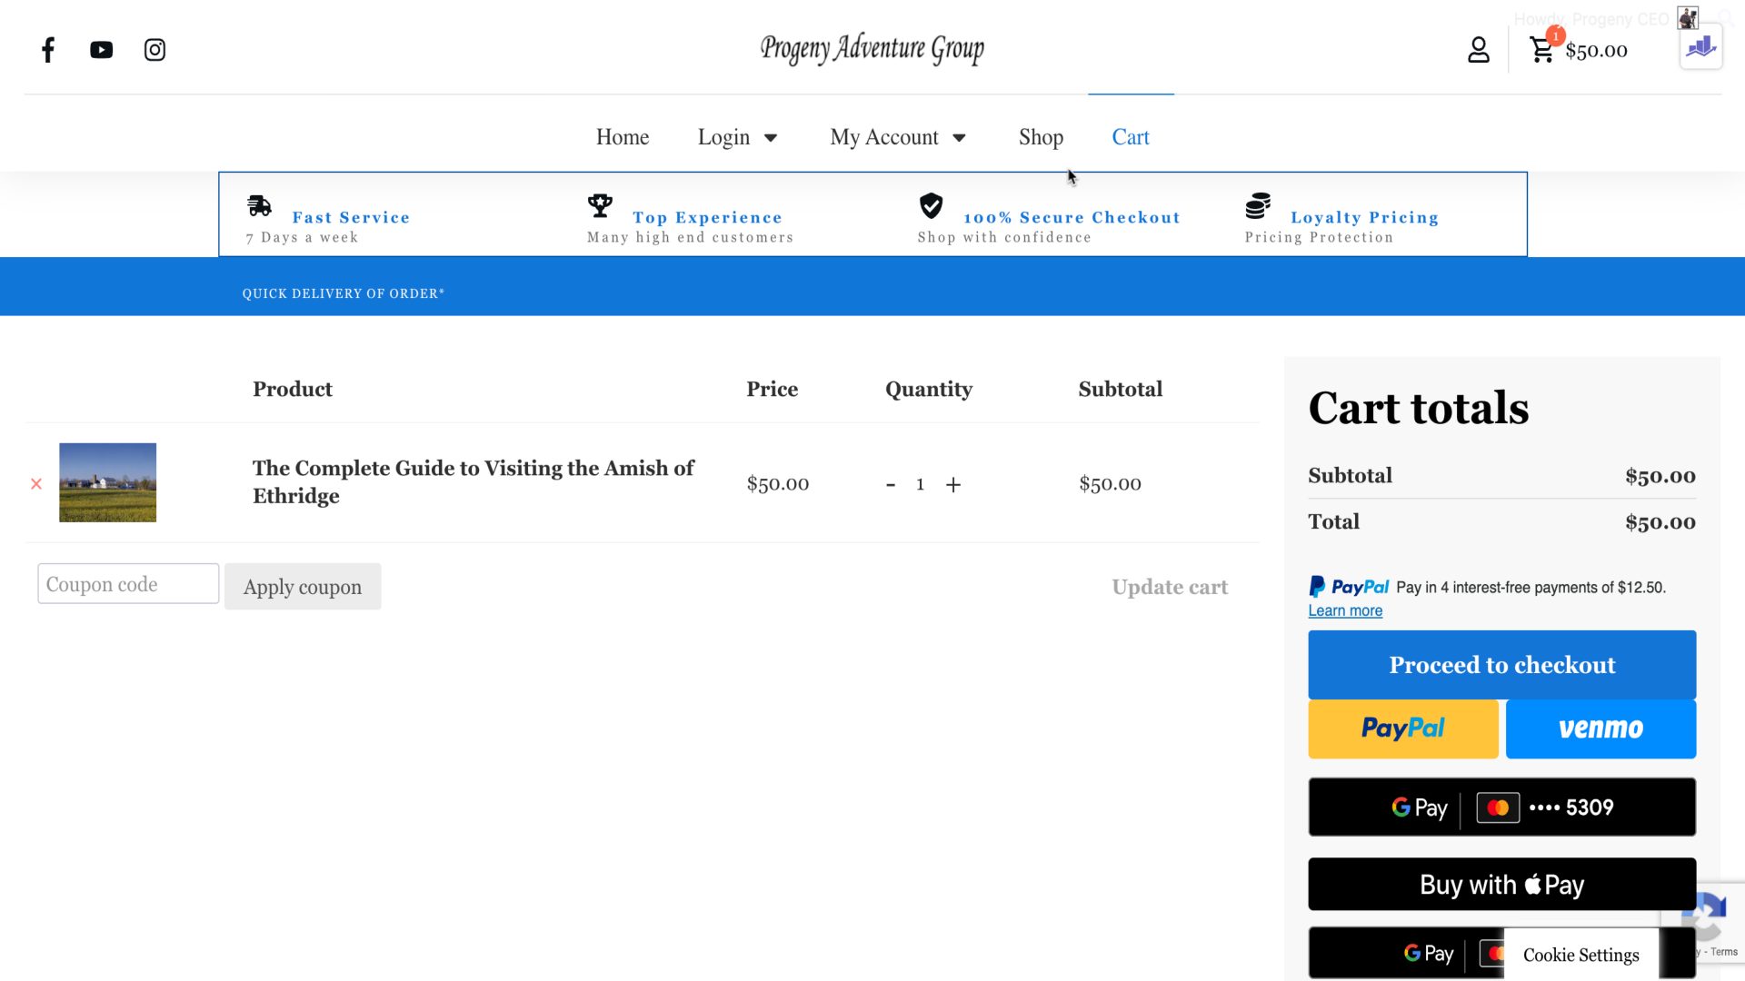Decrease quantity with the minus button
1745x981 pixels.
tap(891, 485)
